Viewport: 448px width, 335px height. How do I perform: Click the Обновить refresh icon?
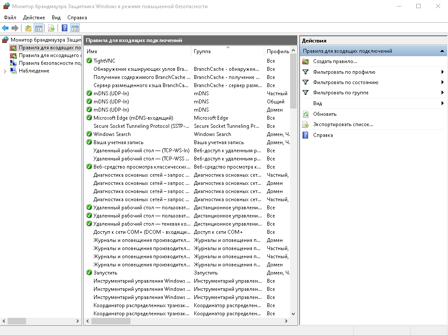[x=306, y=114]
